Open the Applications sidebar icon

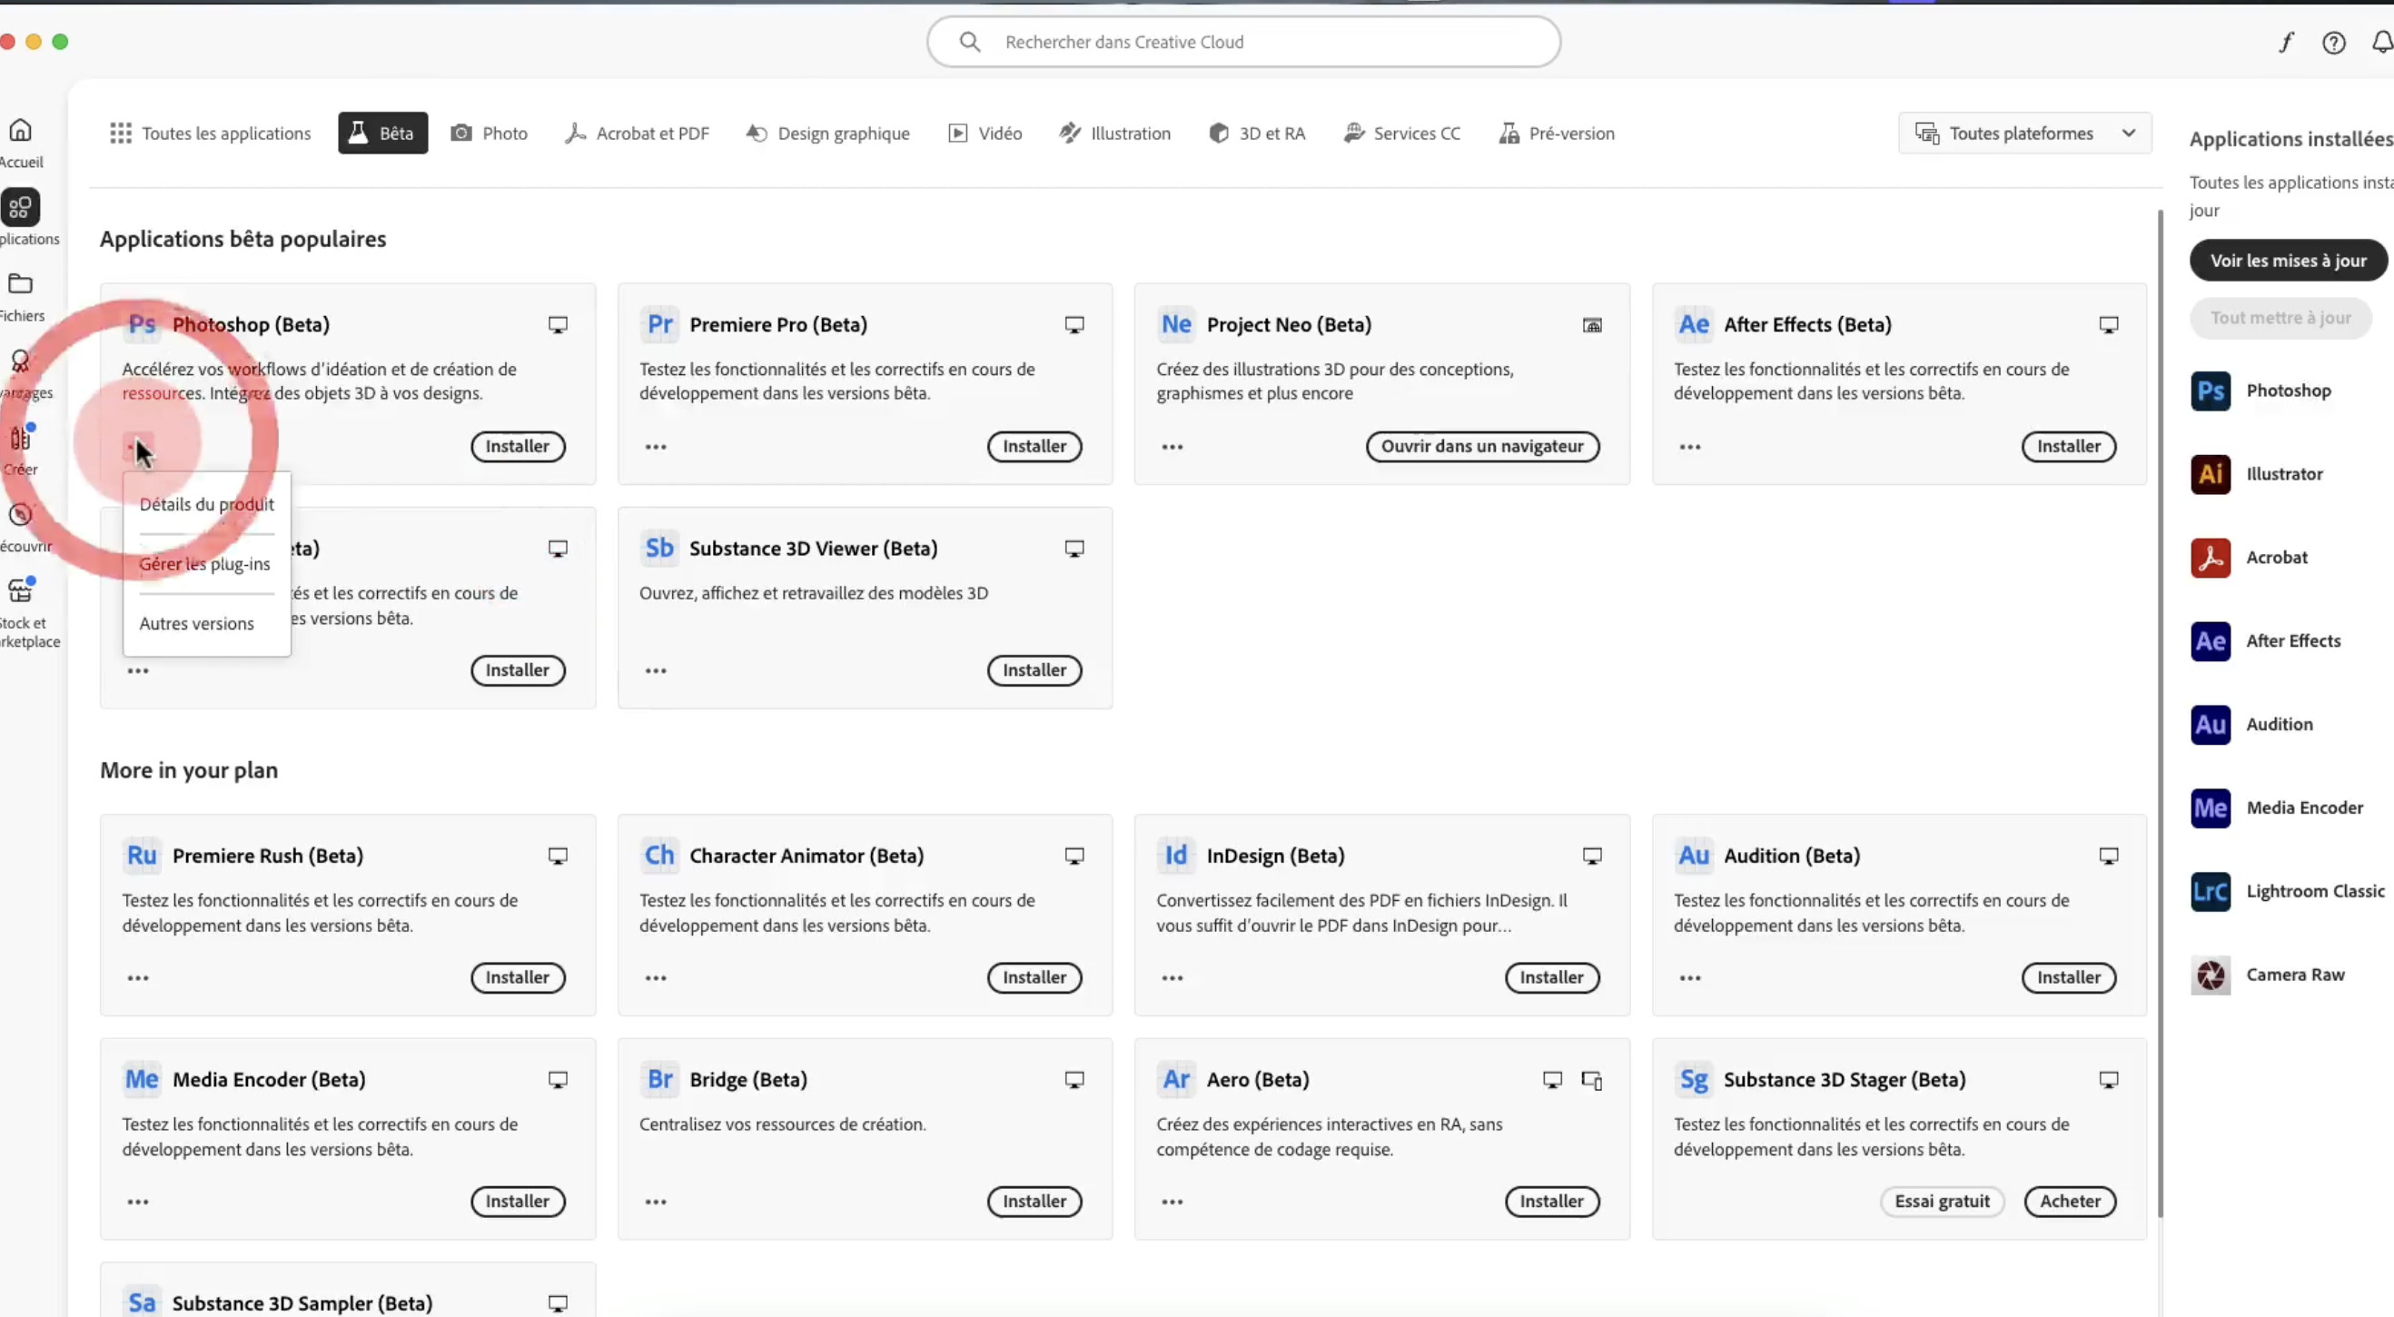(x=21, y=207)
